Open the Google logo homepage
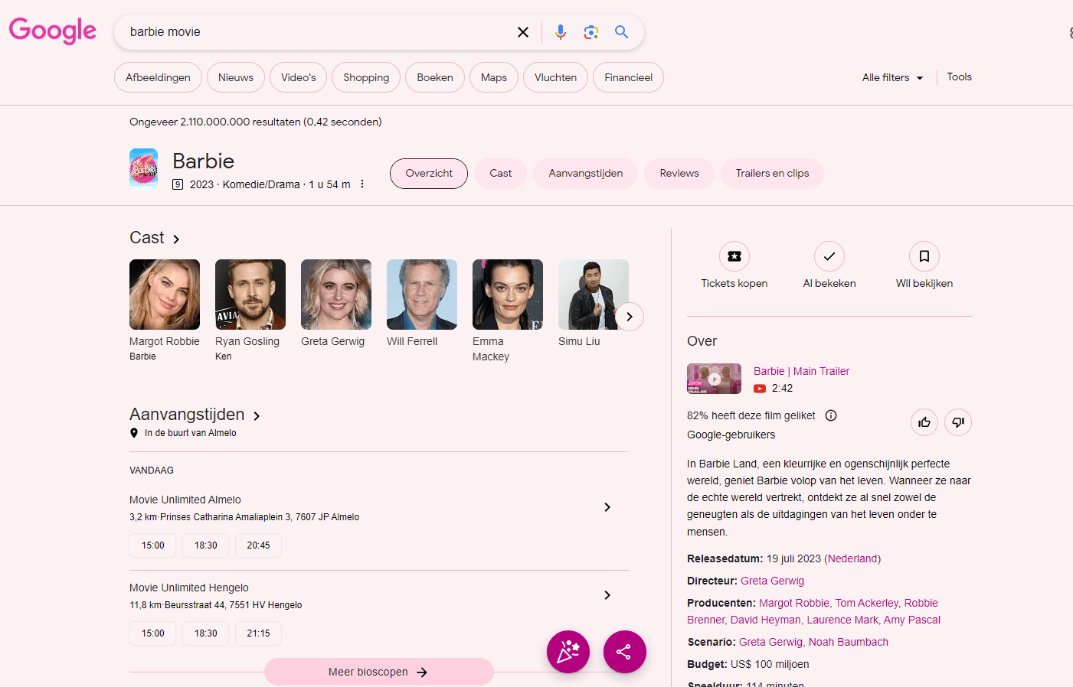 tap(53, 31)
